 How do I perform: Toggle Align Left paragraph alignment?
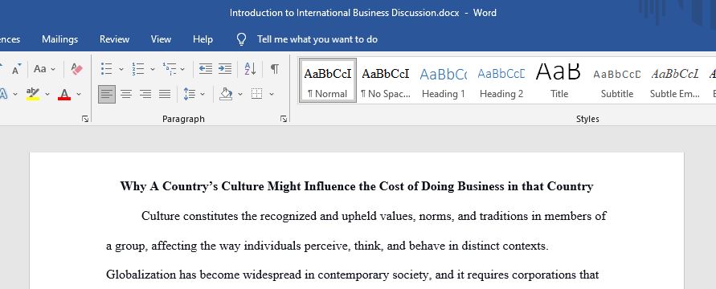107,95
